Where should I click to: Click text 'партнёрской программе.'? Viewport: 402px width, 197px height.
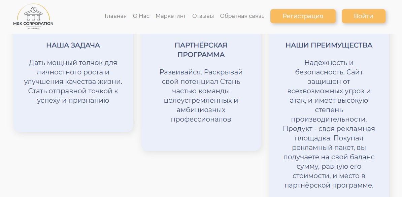coord(329,186)
